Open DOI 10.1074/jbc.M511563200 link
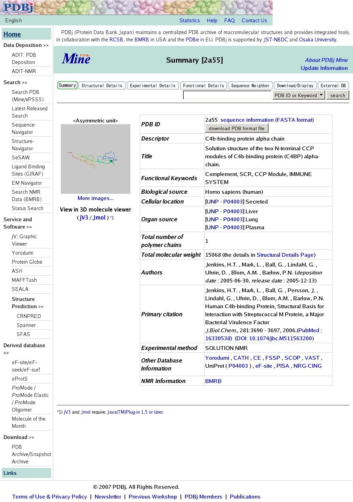353x502 pixels. point(274,338)
